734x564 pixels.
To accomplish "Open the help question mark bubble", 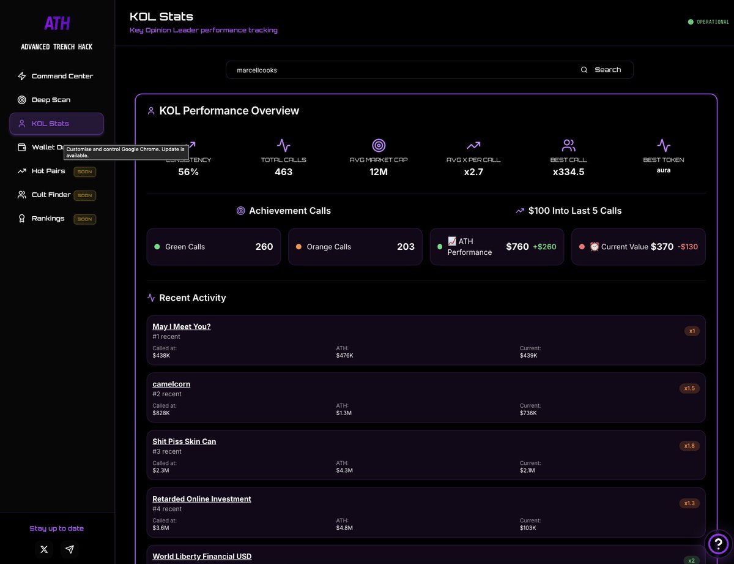I will point(718,543).
